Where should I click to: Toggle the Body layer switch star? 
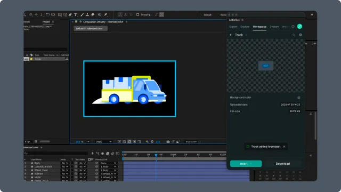pos(32,163)
